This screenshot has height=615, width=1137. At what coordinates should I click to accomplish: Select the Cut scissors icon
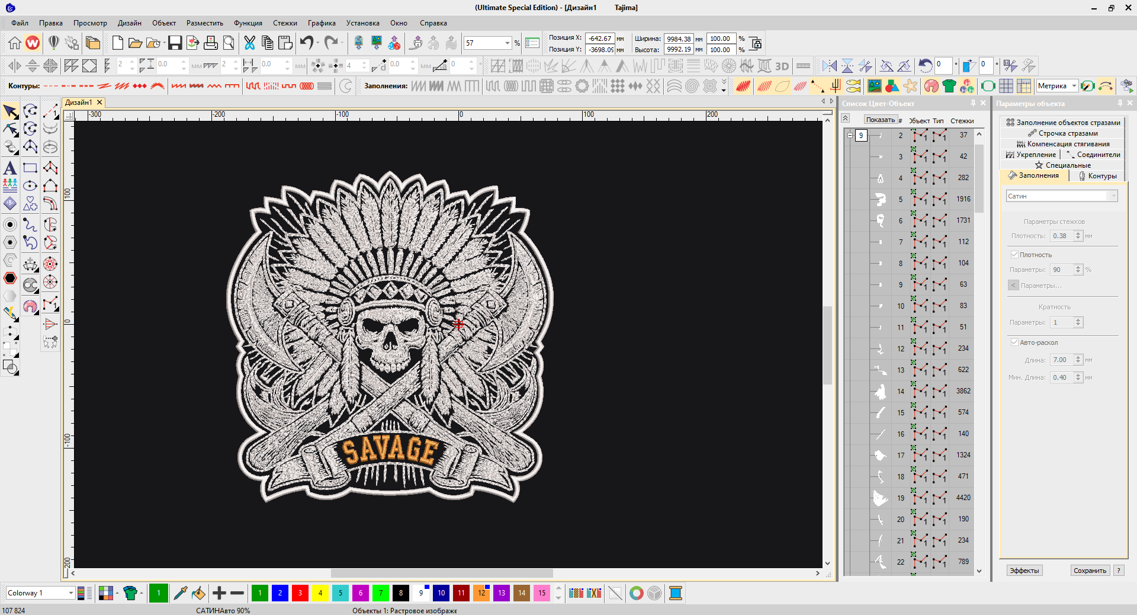[x=249, y=43]
